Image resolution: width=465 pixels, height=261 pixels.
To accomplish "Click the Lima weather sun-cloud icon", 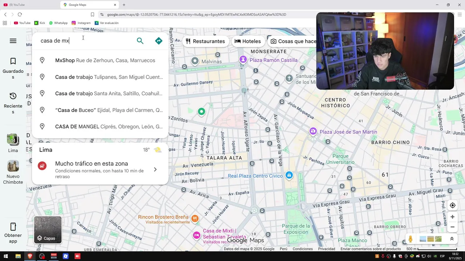I will click(x=158, y=150).
